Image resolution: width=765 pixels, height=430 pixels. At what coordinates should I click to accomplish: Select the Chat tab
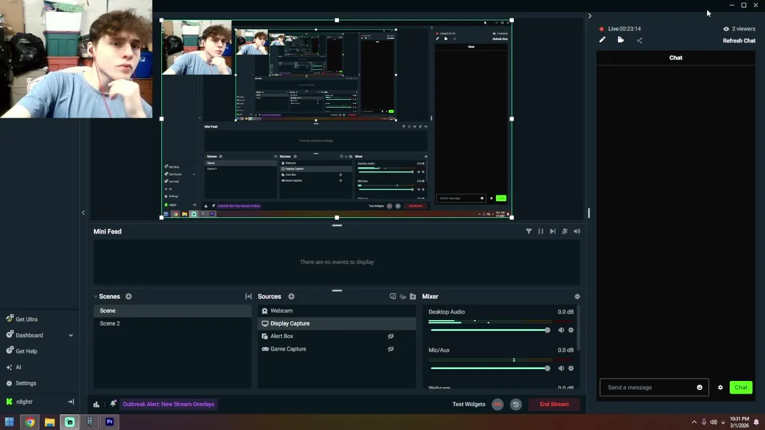click(x=676, y=58)
